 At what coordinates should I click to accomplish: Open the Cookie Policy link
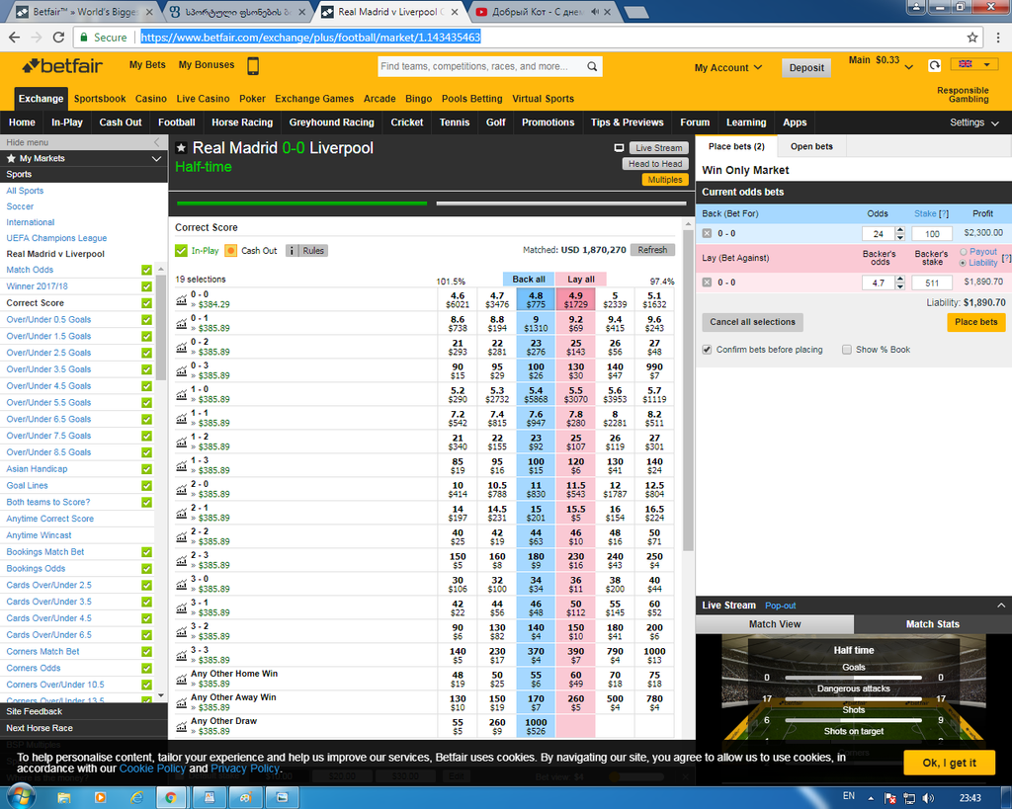152,769
